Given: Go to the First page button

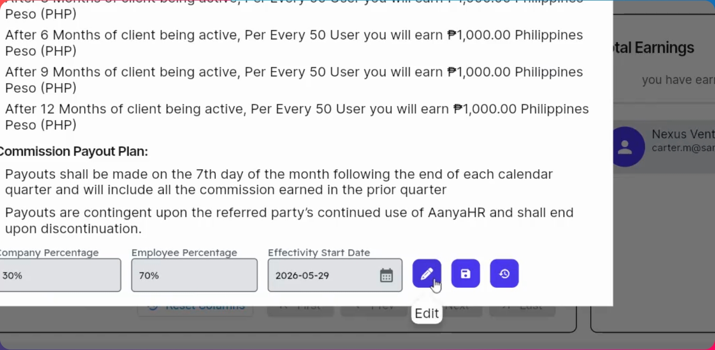Looking at the screenshot, I should tap(300, 307).
